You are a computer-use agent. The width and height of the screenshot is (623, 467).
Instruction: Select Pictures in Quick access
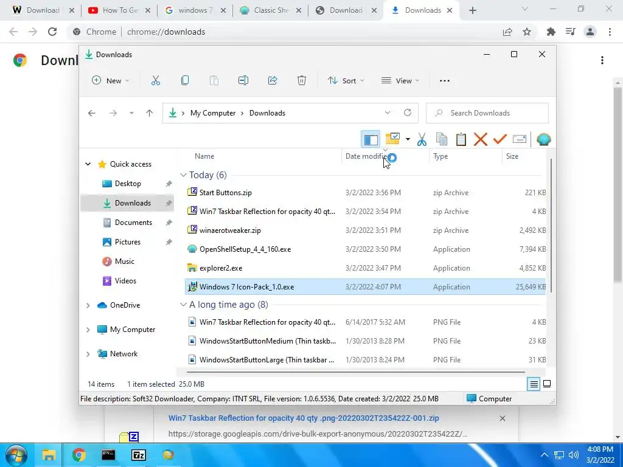tap(127, 242)
